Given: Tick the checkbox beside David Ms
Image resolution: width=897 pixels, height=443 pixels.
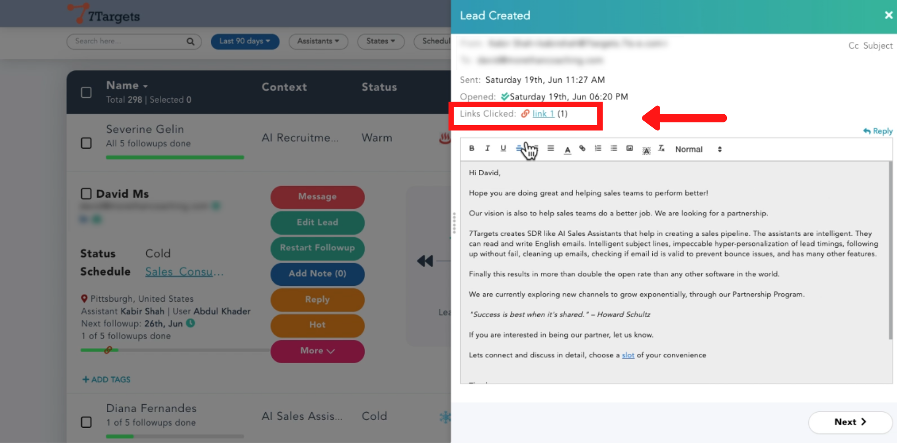Looking at the screenshot, I should (x=86, y=194).
